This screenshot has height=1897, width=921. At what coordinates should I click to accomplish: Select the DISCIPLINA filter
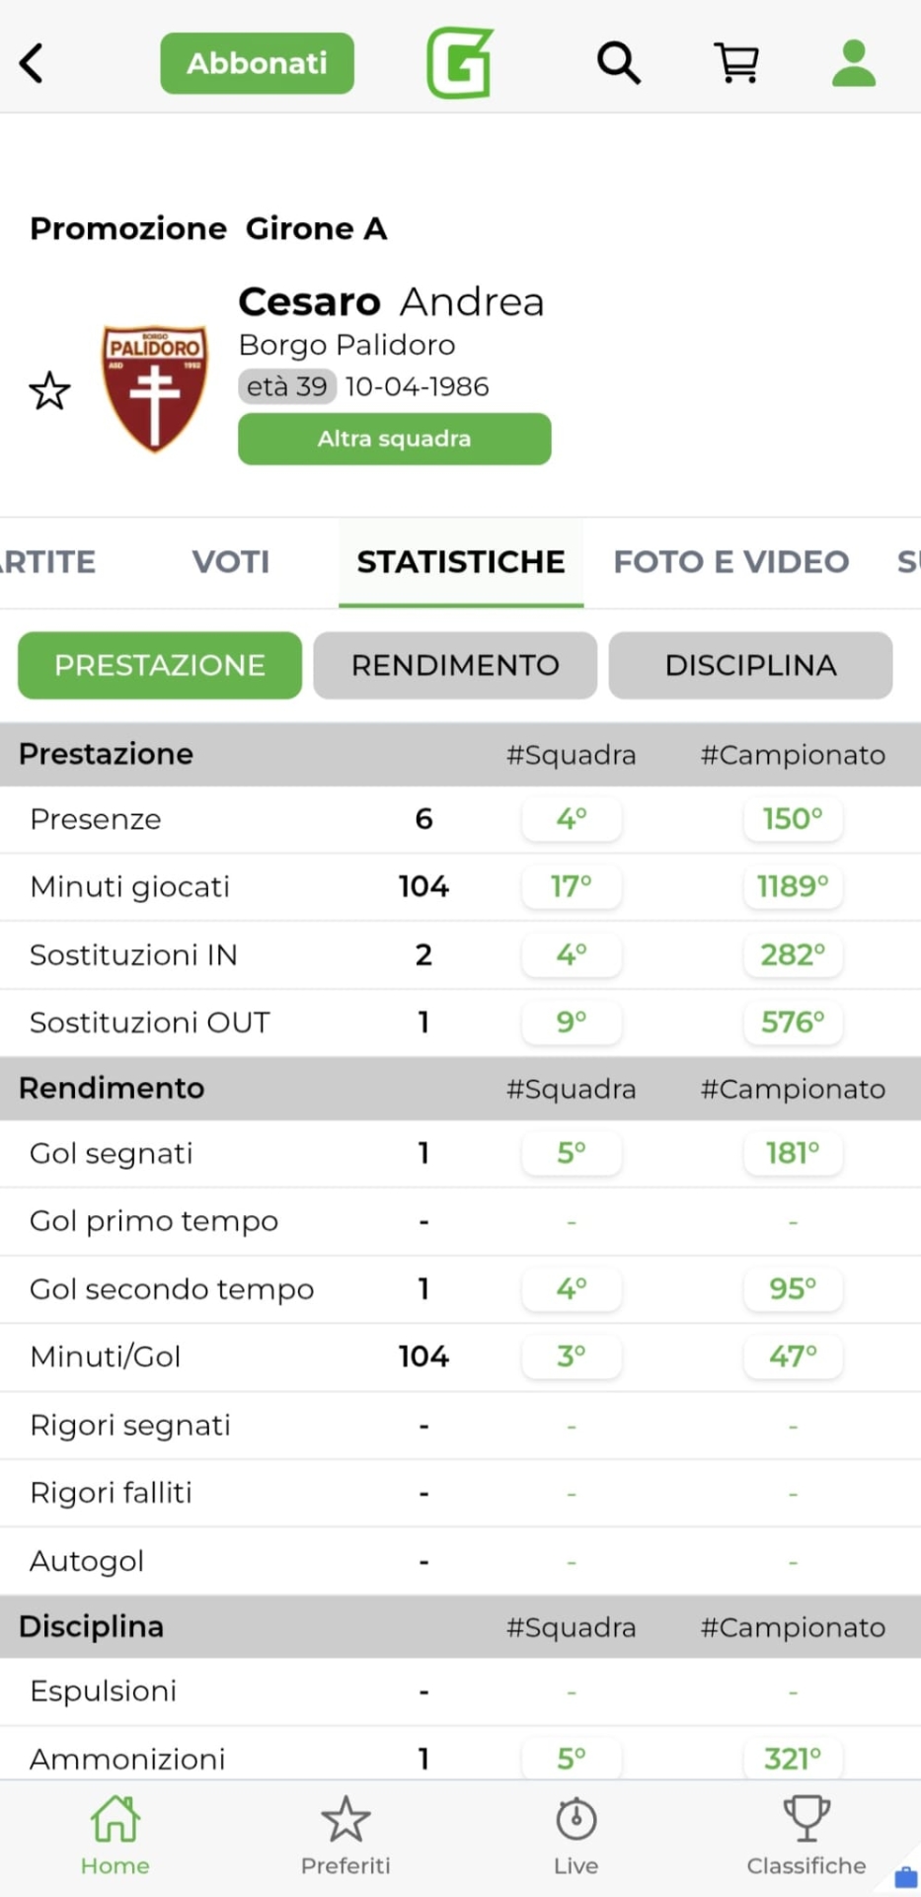(750, 665)
